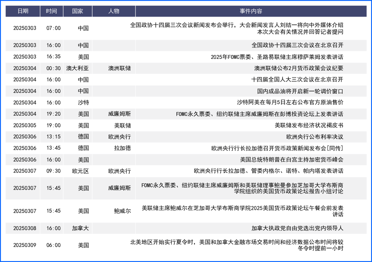The height and width of the screenshot is (262, 372).
Task: Select the 07:00 time cell
Action: [53, 28]
